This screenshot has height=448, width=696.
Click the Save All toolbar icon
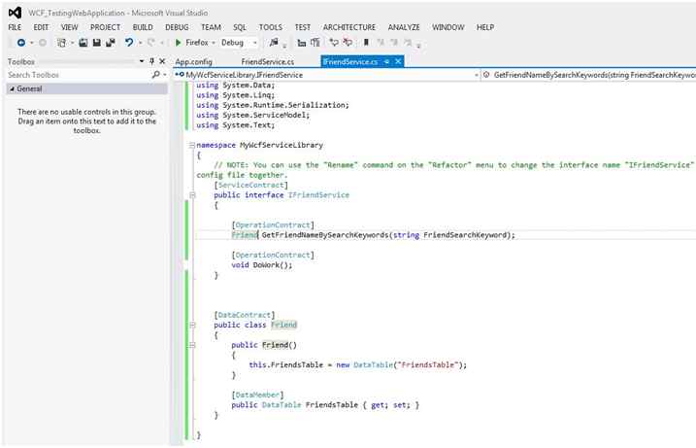click(x=110, y=43)
